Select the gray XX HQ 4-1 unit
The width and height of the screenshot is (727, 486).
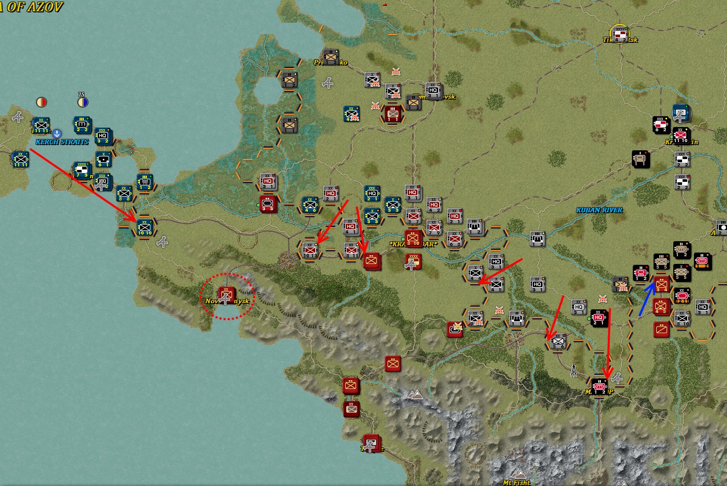pyautogui.click(x=351, y=226)
